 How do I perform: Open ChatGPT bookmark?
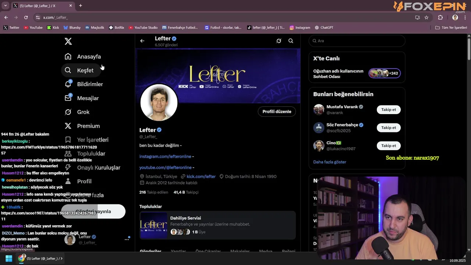[x=324, y=28]
